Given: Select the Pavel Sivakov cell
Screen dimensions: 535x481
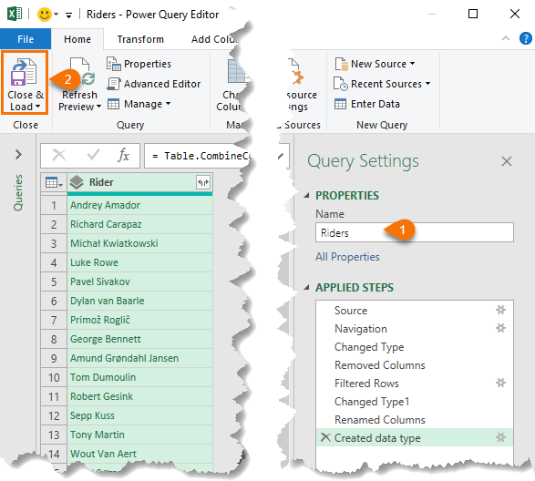Looking at the screenshot, I should (139, 281).
